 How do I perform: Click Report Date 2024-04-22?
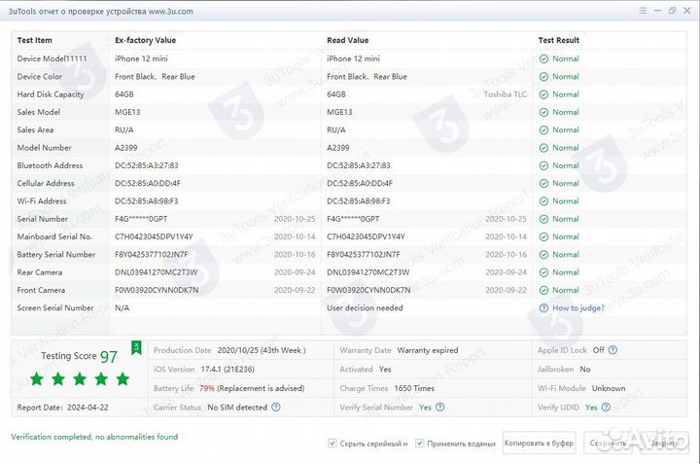coord(62,408)
